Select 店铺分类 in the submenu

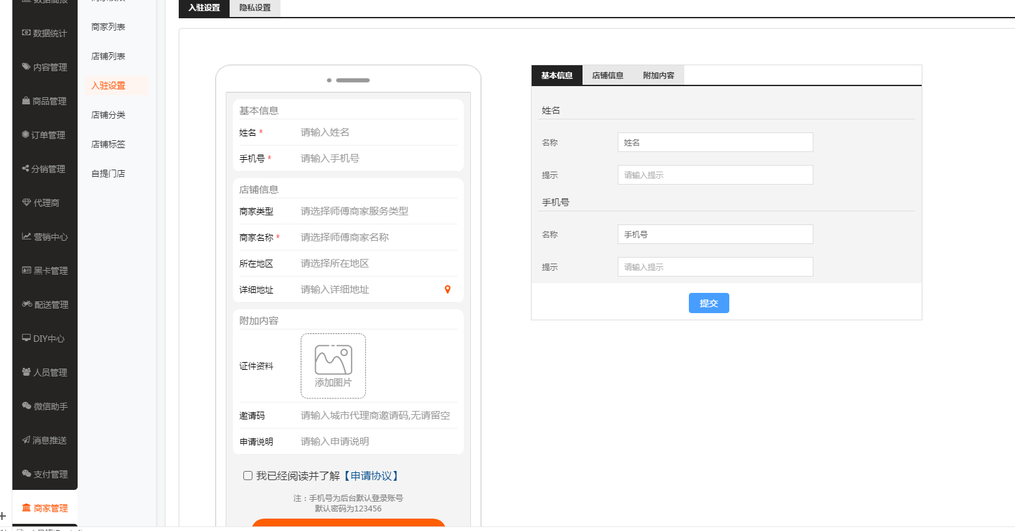tap(108, 115)
